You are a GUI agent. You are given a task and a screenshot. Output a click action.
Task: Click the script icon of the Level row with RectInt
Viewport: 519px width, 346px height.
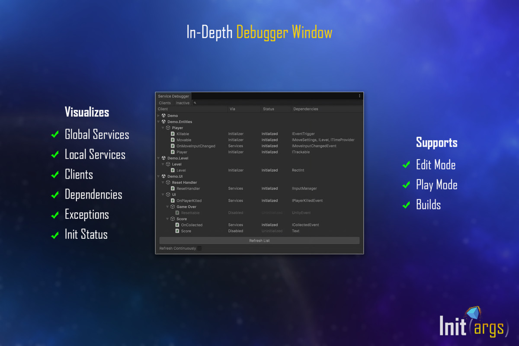(x=173, y=170)
